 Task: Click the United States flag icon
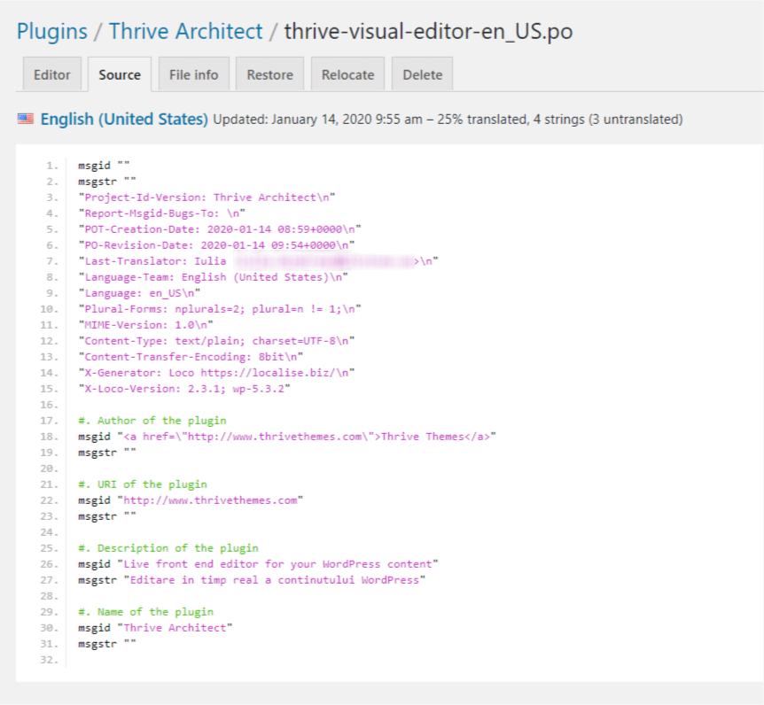(x=26, y=119)
